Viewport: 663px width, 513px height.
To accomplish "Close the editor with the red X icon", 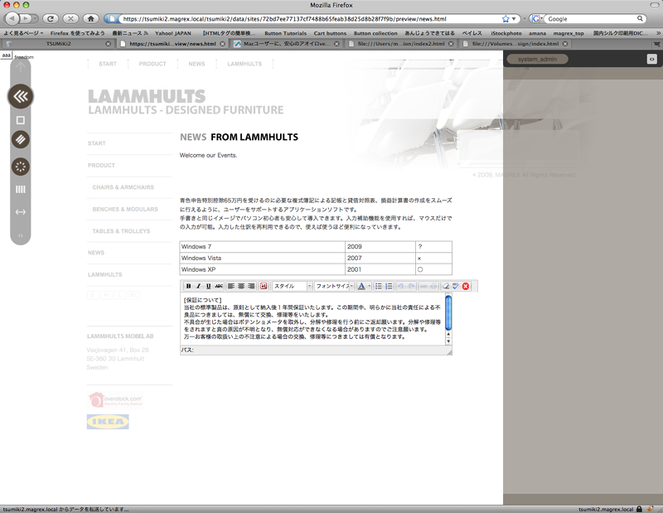I will (466, 286).
